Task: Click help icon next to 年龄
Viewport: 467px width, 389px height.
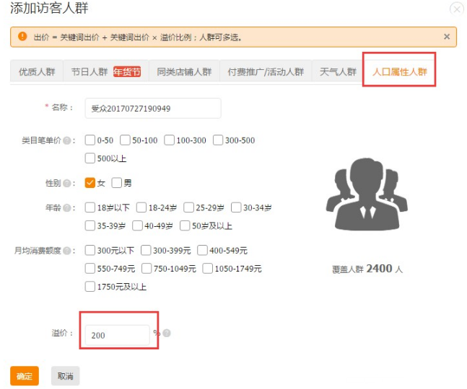Action: tap(66, 208)
